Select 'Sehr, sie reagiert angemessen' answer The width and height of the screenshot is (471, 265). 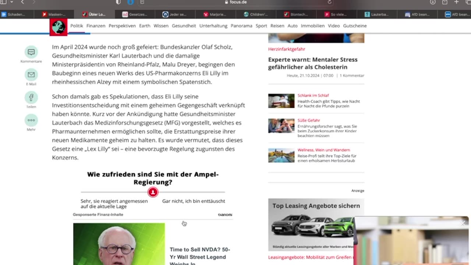click(114, 204)
